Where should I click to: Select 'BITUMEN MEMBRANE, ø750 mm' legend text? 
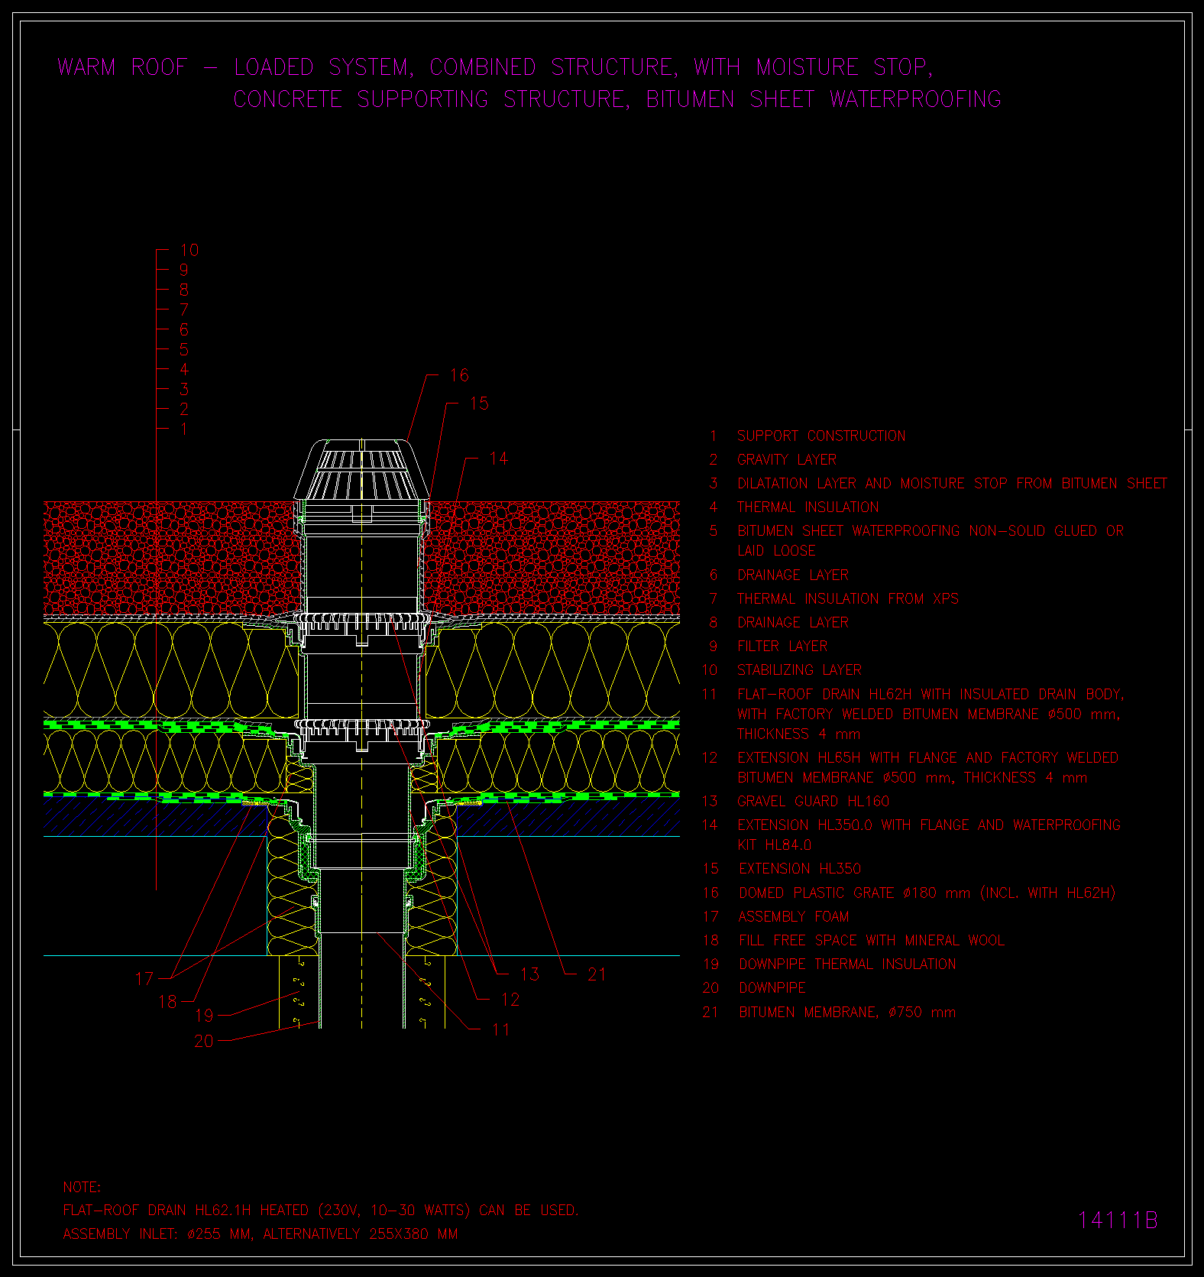coord(847,1013)
